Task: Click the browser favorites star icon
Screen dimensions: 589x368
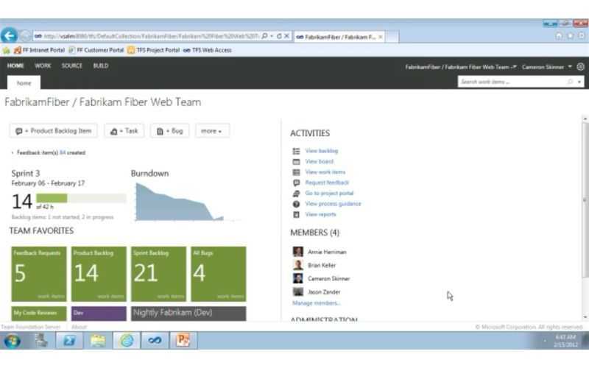Action: pyautogui.click(x=571, y=36)
